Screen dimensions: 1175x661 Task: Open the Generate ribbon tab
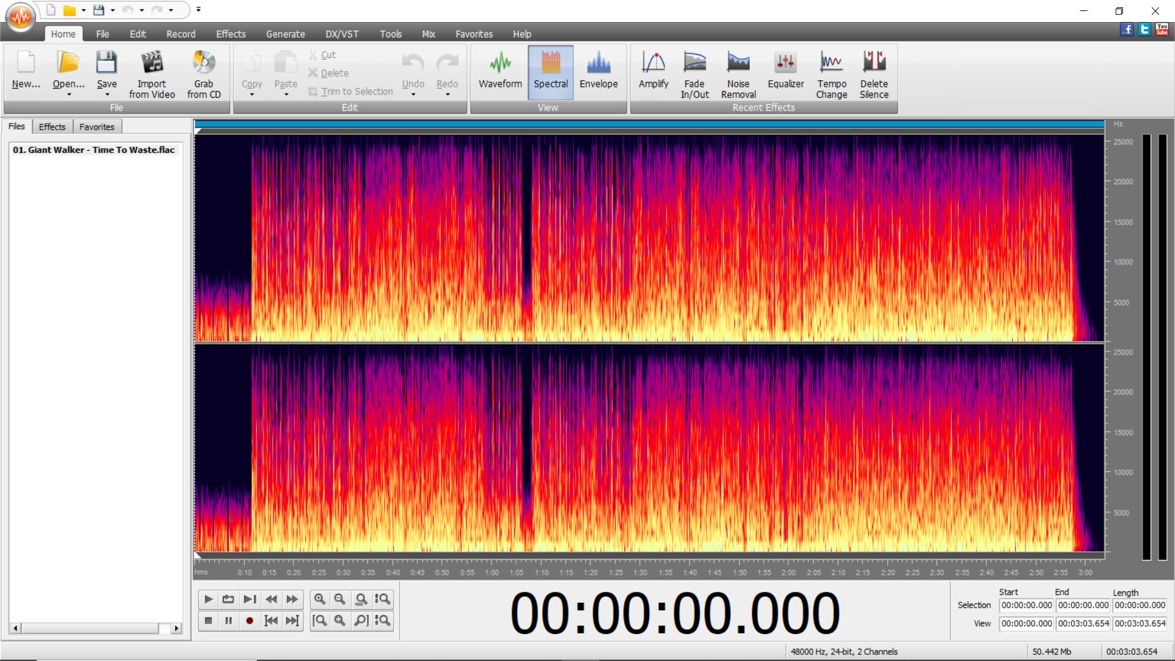pos(285,34)
